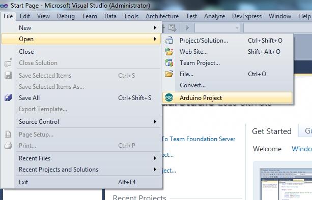Select Recent Files menu entry
Screen dimensions: 312x200
click(81, 158)
